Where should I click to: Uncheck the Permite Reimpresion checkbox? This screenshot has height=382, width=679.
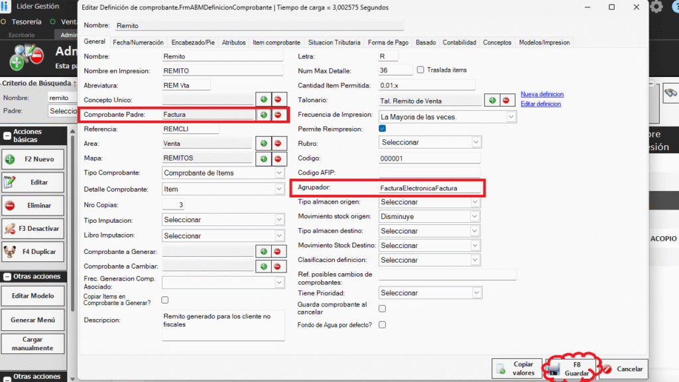coord(382,129)
